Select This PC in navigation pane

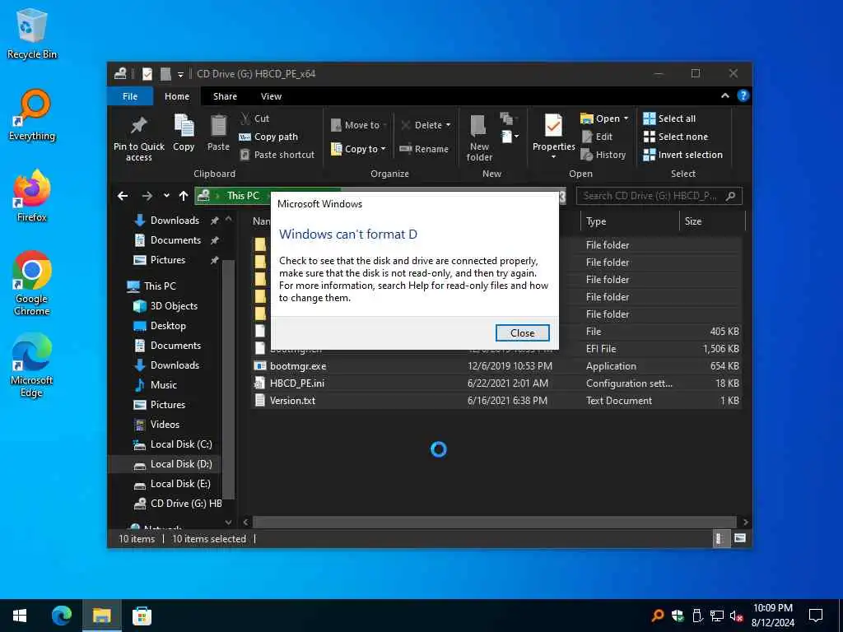160,286
